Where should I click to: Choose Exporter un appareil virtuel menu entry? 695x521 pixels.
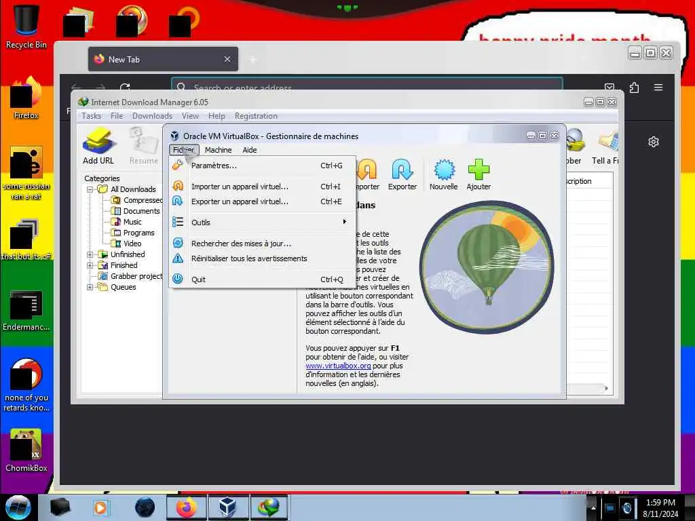click(263, 201)
